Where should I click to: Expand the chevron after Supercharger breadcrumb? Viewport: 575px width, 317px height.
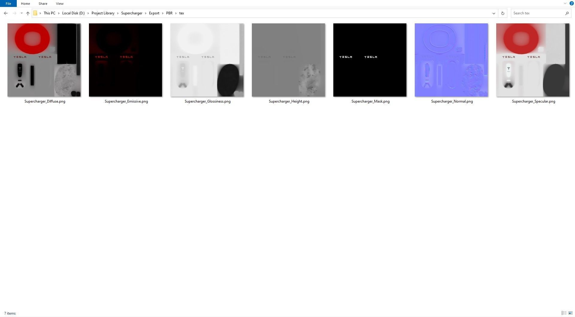[x=146, y=13]
